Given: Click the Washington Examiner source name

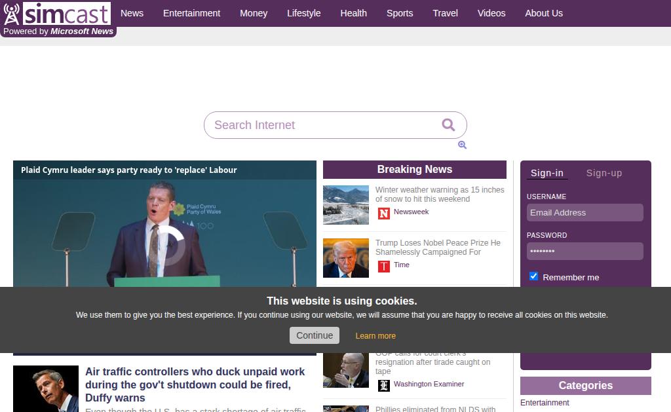Looking at the screenshot, I should click(429, 384).
